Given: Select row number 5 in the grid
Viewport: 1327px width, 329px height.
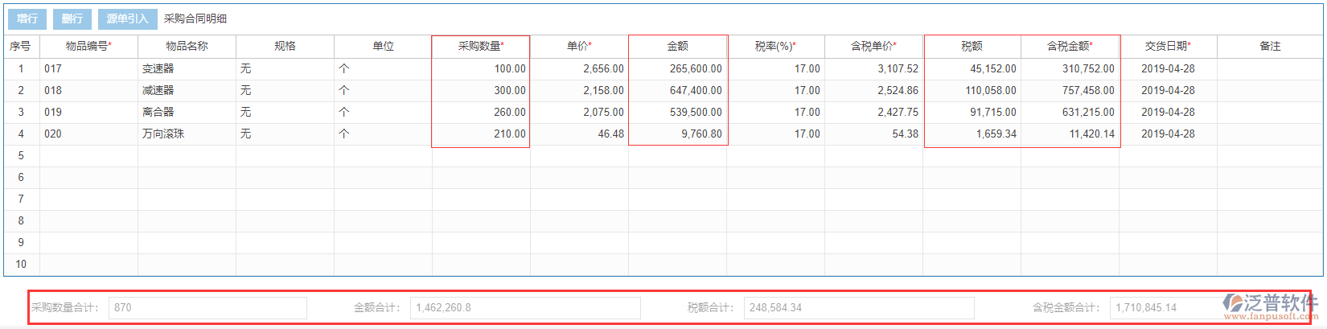Looking at the screenshot, I should (22, 156).
